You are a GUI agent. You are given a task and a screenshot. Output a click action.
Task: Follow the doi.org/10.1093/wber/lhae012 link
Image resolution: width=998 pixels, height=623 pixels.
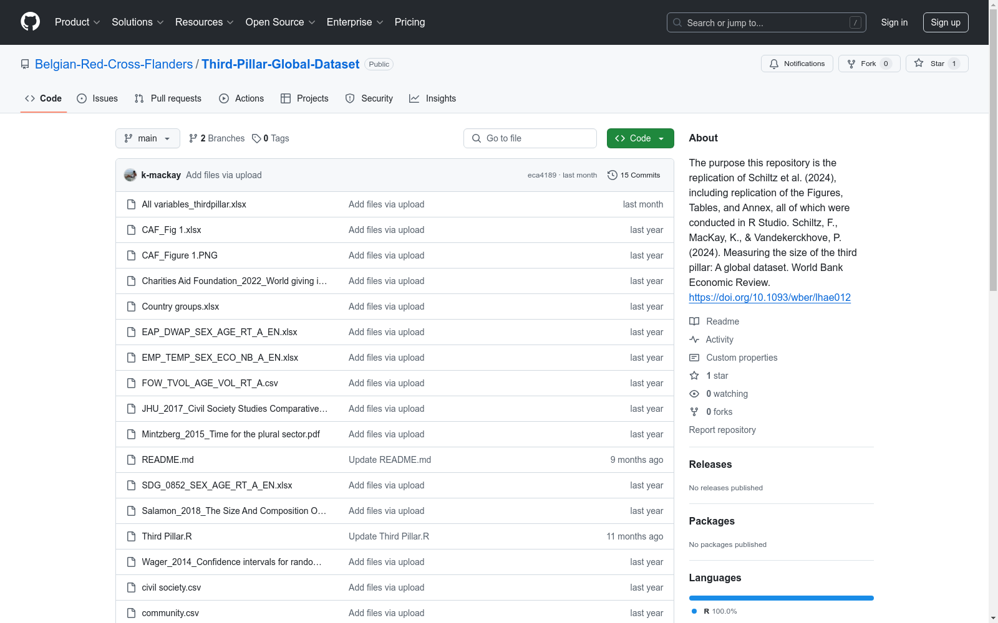click(770, 297)
